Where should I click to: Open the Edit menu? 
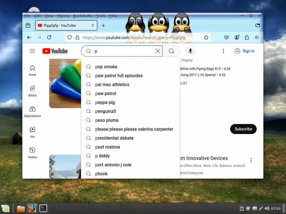(38, 16)
